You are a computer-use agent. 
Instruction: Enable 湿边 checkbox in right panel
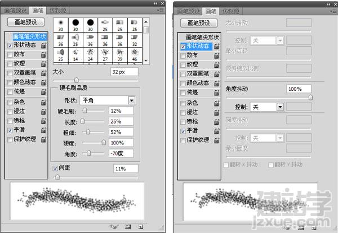tap(183, 112)
